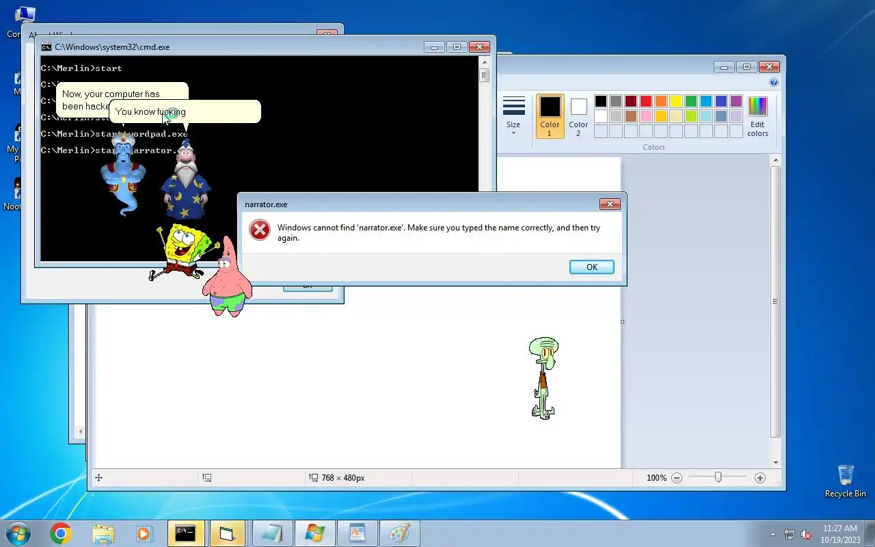Open Windows Explorer from the taskbar
This screenshot has width=875, height=547.
click(103, 533)
